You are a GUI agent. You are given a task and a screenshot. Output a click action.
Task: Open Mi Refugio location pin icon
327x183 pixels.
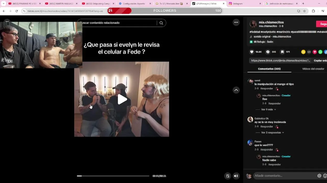pos(251,42)
